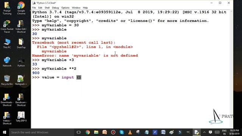
Task: Open the Google Chrome desktop shortcut
Action: tap(21, 8)
